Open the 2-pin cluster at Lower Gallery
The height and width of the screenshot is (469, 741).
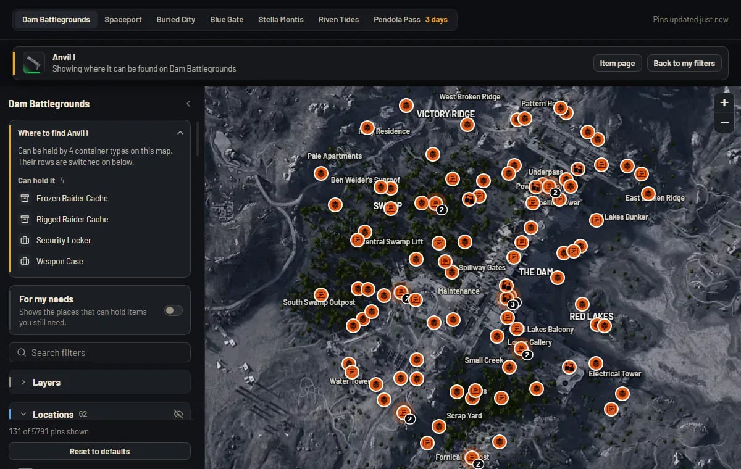522,349
